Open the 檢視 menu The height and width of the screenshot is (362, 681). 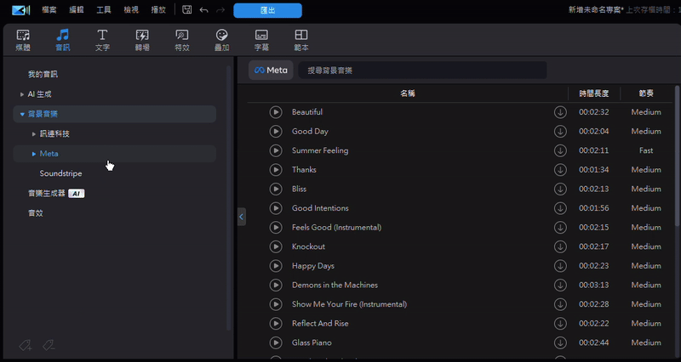131,10
